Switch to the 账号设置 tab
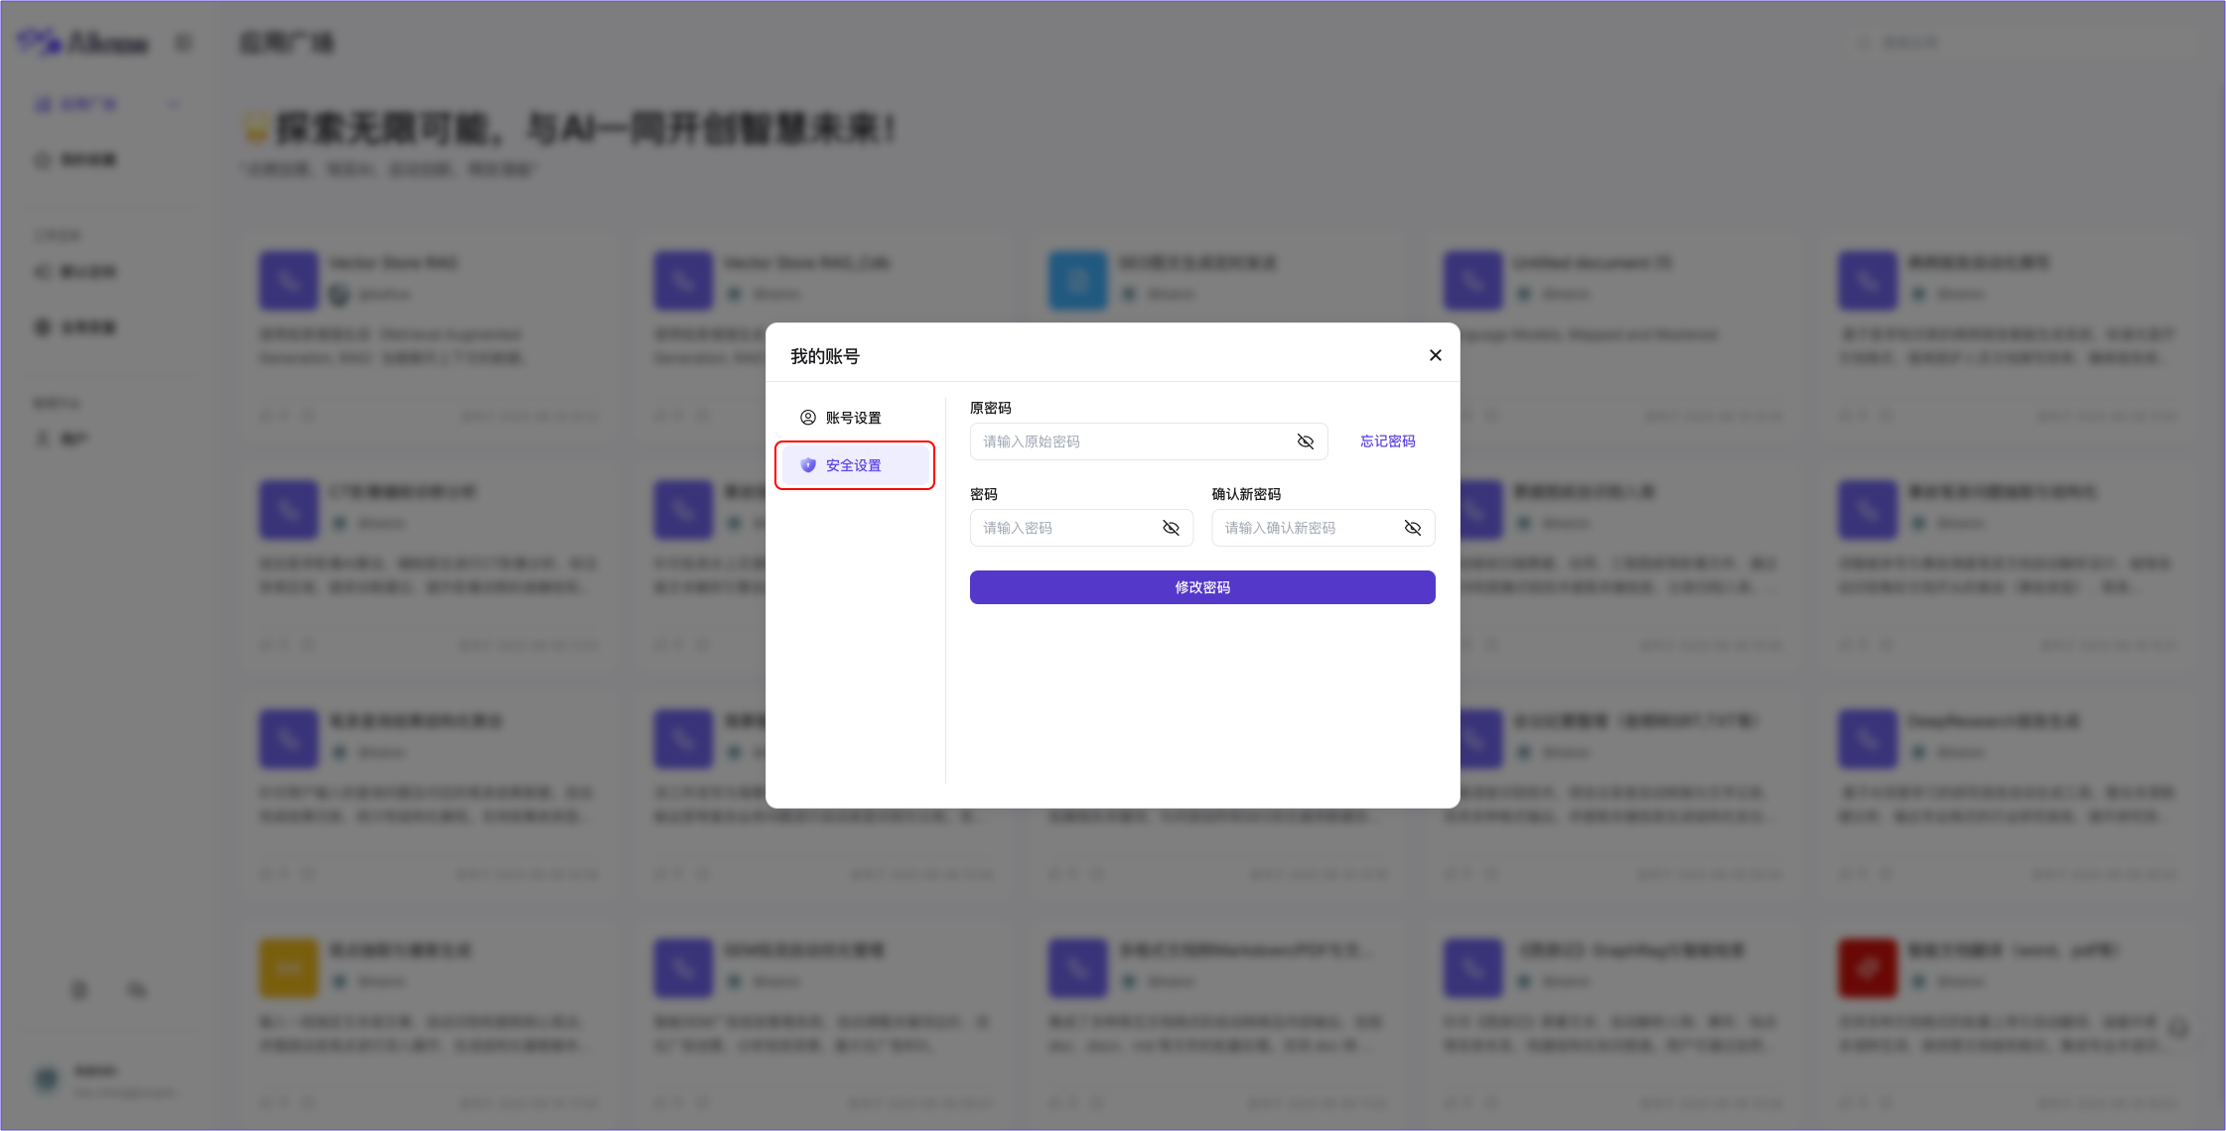Image resolution: width=2226 pixels, height=1131 pixels. [x=851, y=418]
